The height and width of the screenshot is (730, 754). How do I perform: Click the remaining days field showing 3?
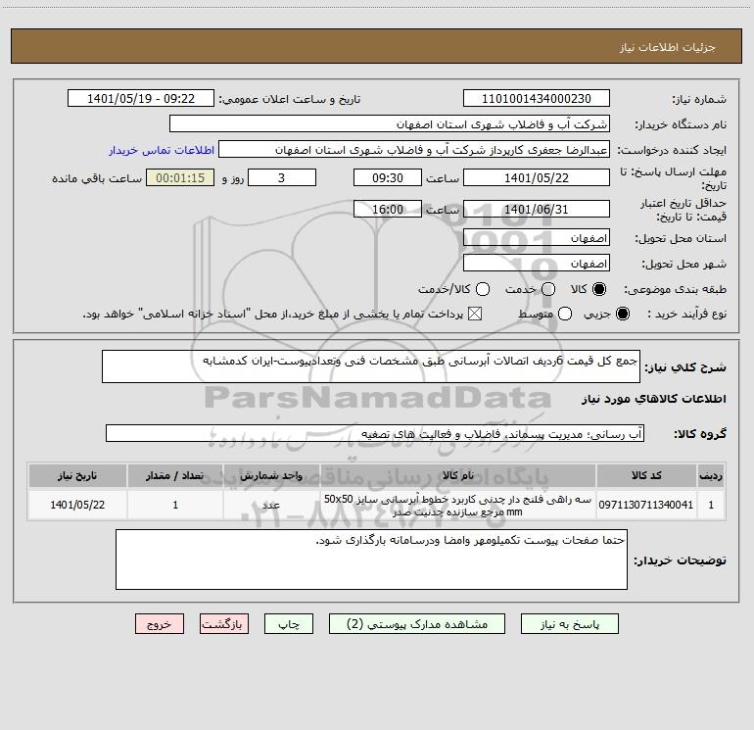[x=281, y=177]
